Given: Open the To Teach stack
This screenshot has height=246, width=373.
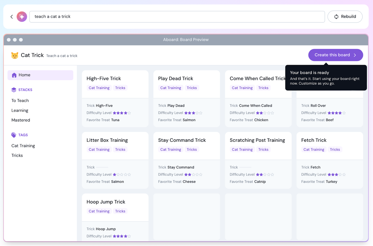Looking at the screenshot, I should tap(20, 100).
